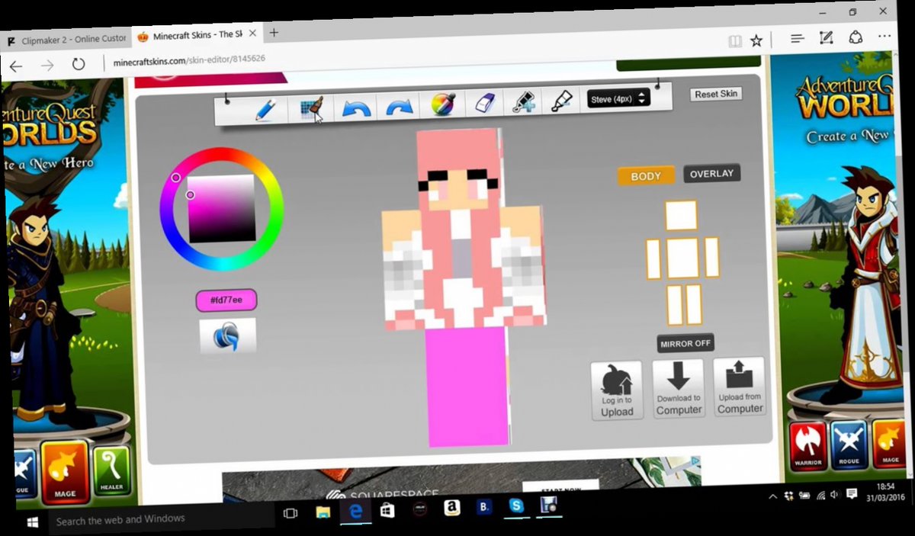
Task: Select the Pencil drawing tool
Action: (266, 108)
